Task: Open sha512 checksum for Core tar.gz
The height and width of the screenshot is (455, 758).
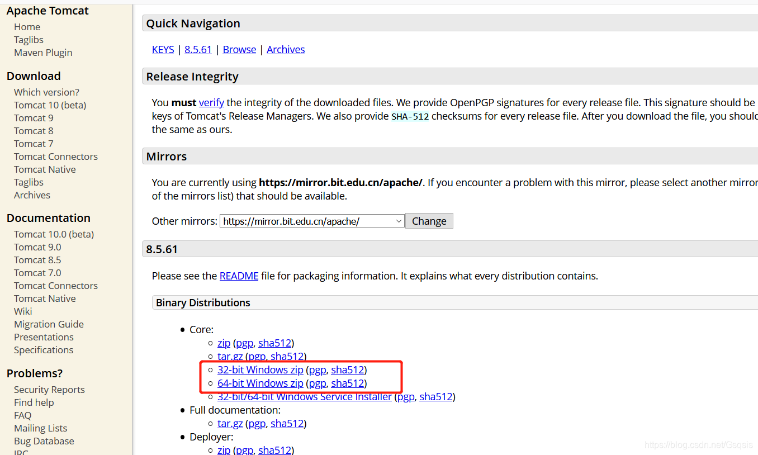Action: pos(287,356)
